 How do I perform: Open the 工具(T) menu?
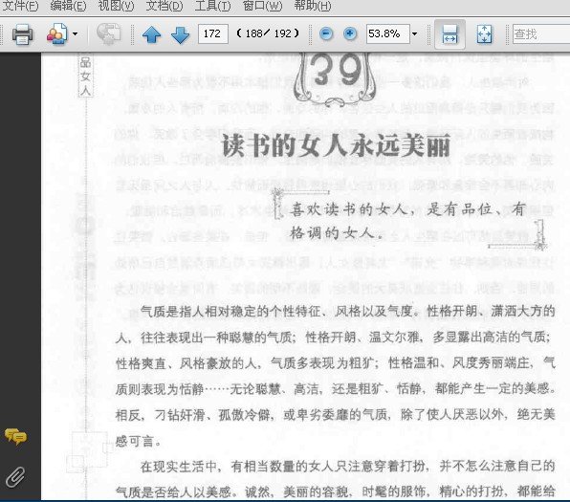tap(212, 6)
